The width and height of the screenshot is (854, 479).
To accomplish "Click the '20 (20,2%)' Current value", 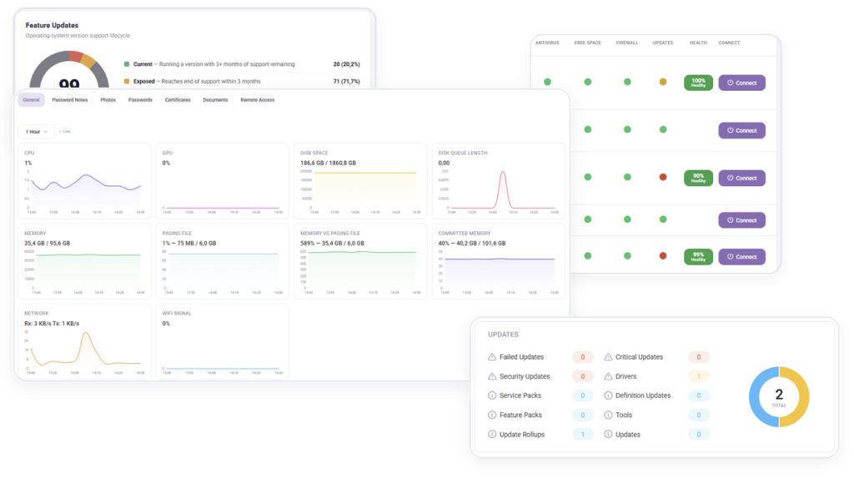I will (x=346, y=64).
